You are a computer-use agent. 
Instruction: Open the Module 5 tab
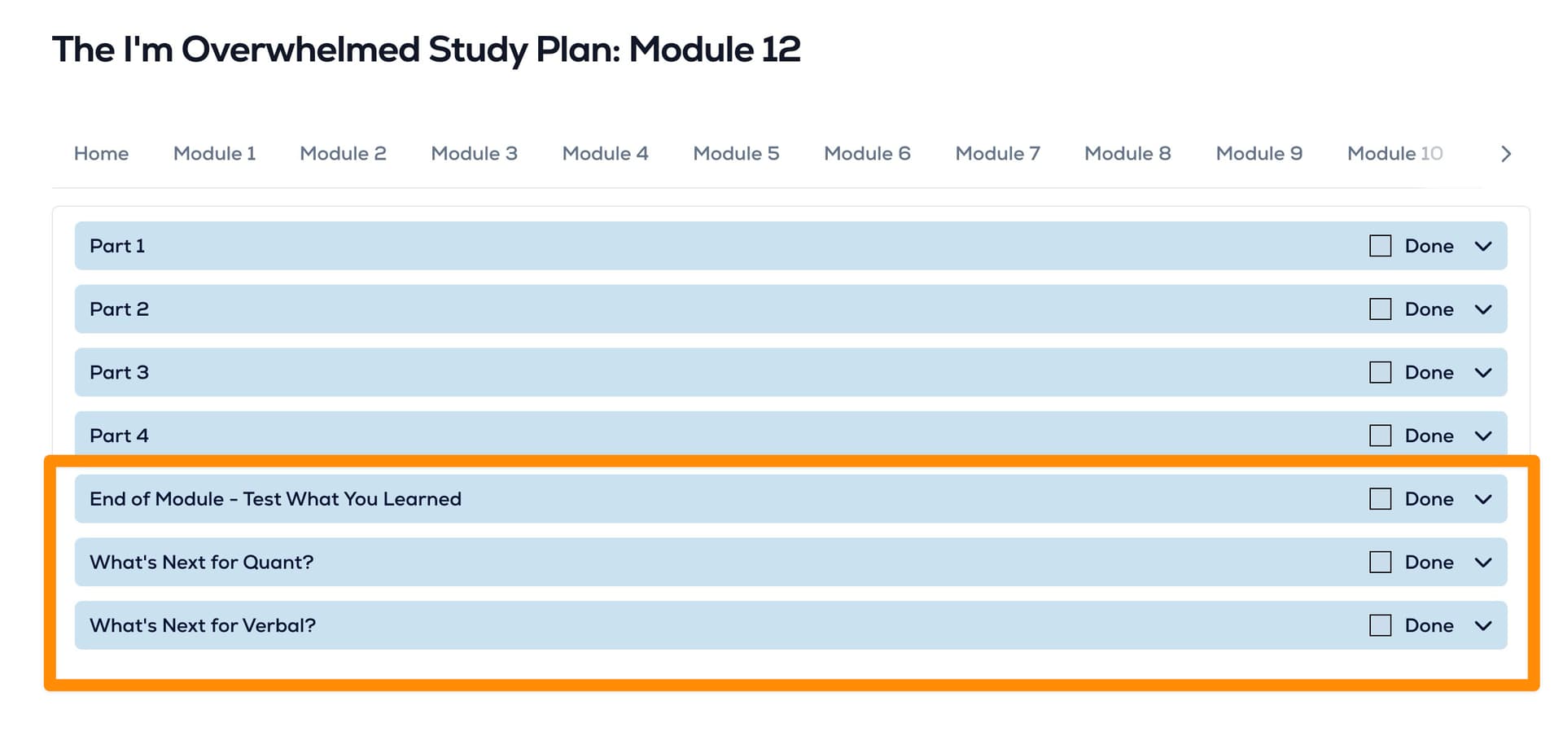pos(736,153)
